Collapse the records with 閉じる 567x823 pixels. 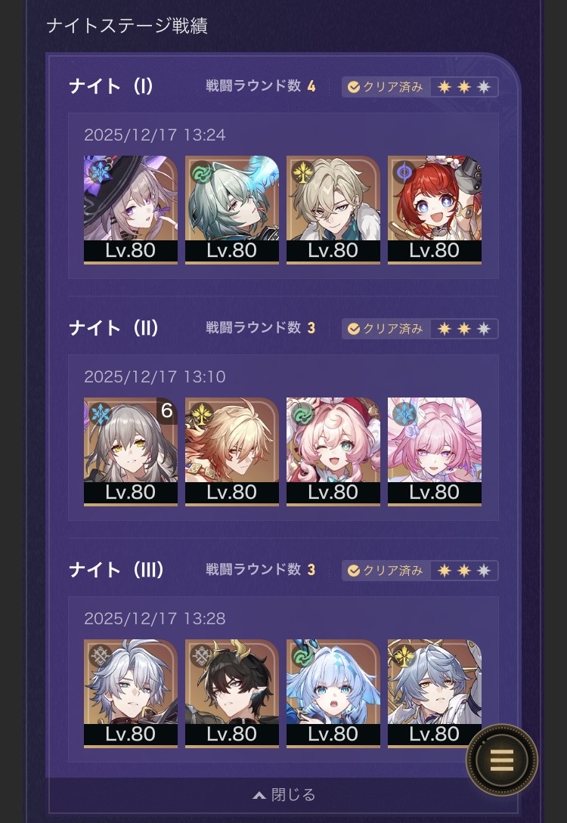284,794
